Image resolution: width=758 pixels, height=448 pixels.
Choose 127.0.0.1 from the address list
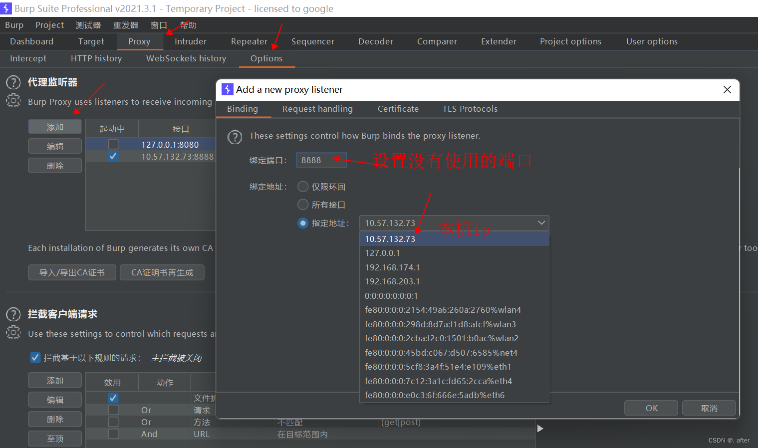pos(454,253)
